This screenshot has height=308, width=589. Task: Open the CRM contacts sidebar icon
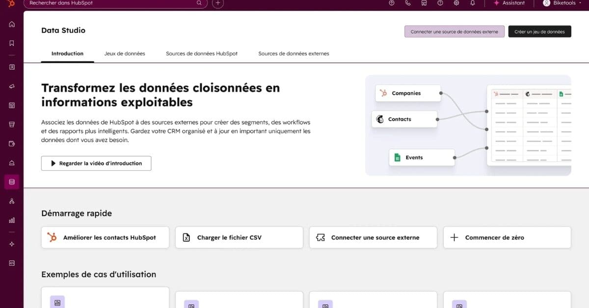[x=12, y=67]
